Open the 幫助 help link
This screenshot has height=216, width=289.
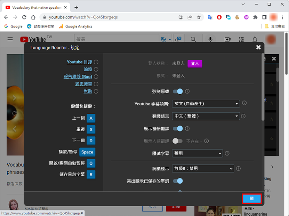point(88,91)
